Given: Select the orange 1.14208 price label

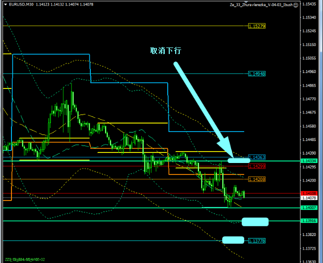Looking at the screenshot, I should 257,179.
